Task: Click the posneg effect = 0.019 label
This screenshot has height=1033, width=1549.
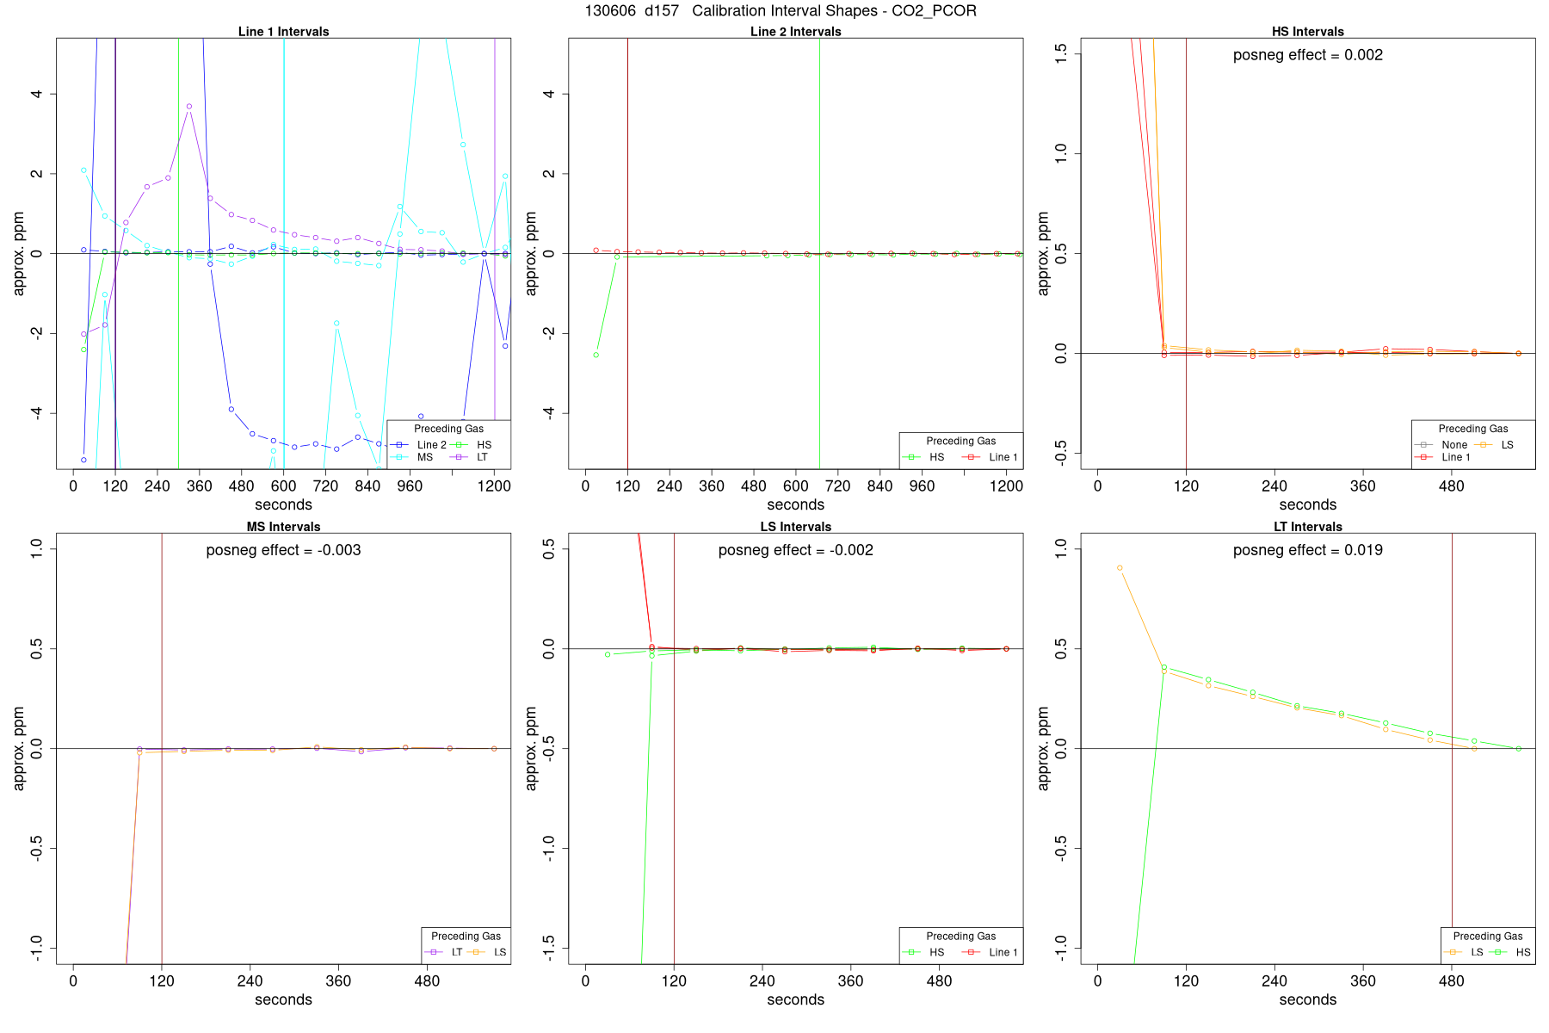Action: (x=1307, y=550)
